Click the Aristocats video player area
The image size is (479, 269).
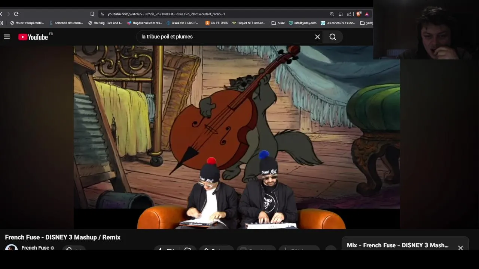coord(237,137)
